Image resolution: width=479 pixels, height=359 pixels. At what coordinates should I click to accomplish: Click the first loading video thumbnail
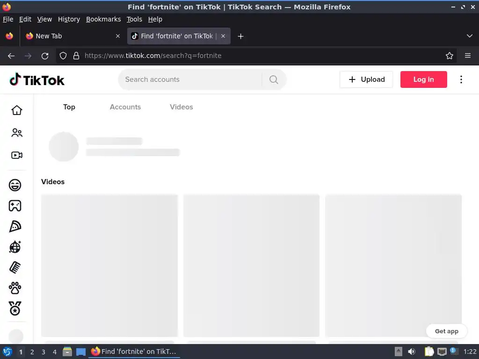[x=109, y=266]
